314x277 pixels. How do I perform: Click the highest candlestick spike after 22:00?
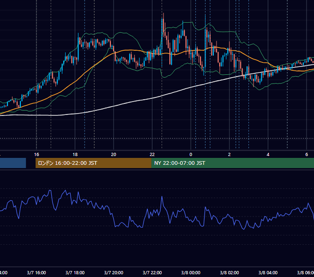point(163,25)
